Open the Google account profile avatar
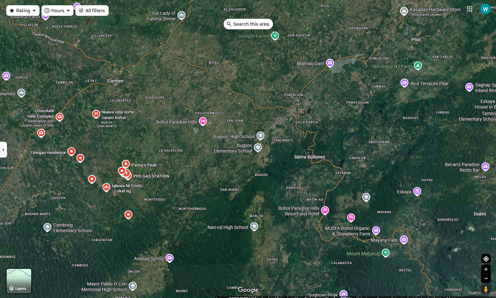Screen dimensions: 496x298 [x=485, y=9]
